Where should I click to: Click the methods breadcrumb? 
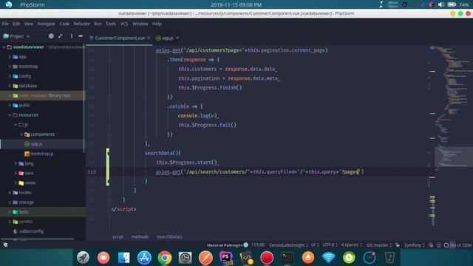140,236
